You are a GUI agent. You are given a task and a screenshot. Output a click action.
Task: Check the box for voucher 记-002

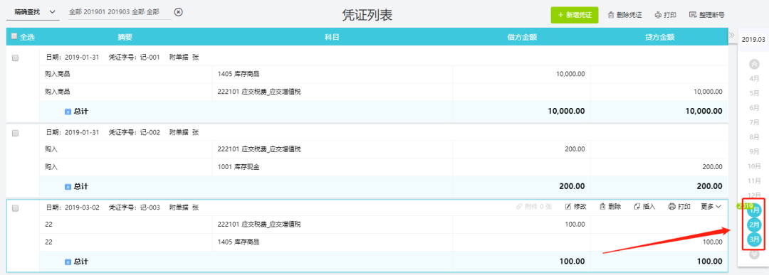pyautogui.click(x=15, y=133)
